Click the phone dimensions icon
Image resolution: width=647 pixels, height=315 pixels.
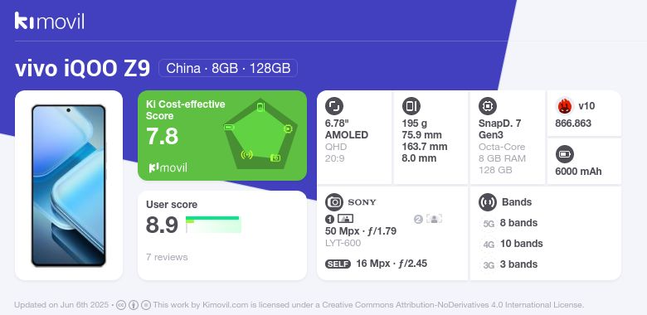point(411,106)
